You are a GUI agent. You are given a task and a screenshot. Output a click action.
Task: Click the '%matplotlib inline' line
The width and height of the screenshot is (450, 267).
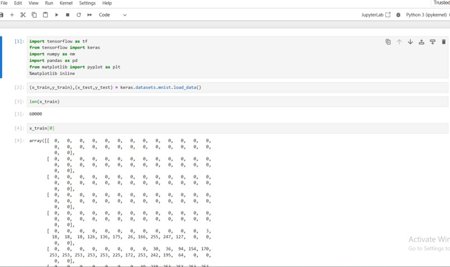point(52,74)
